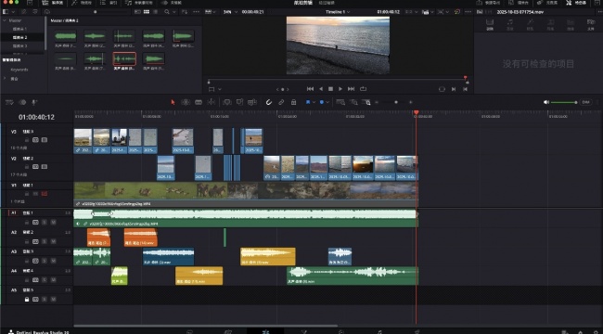Image resolution: width=603 pixels, height=334 pixels.
Task: Click the Insert Clip edit icon
Action: point(227,102)
